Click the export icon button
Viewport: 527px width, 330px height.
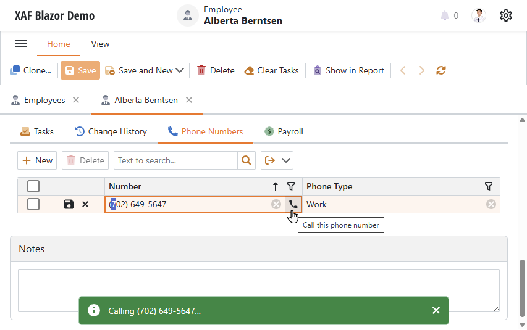[270, 160]
